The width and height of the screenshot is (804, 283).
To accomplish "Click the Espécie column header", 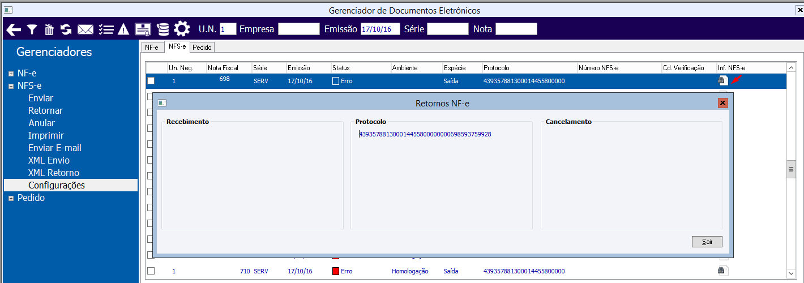I will 462,68.
